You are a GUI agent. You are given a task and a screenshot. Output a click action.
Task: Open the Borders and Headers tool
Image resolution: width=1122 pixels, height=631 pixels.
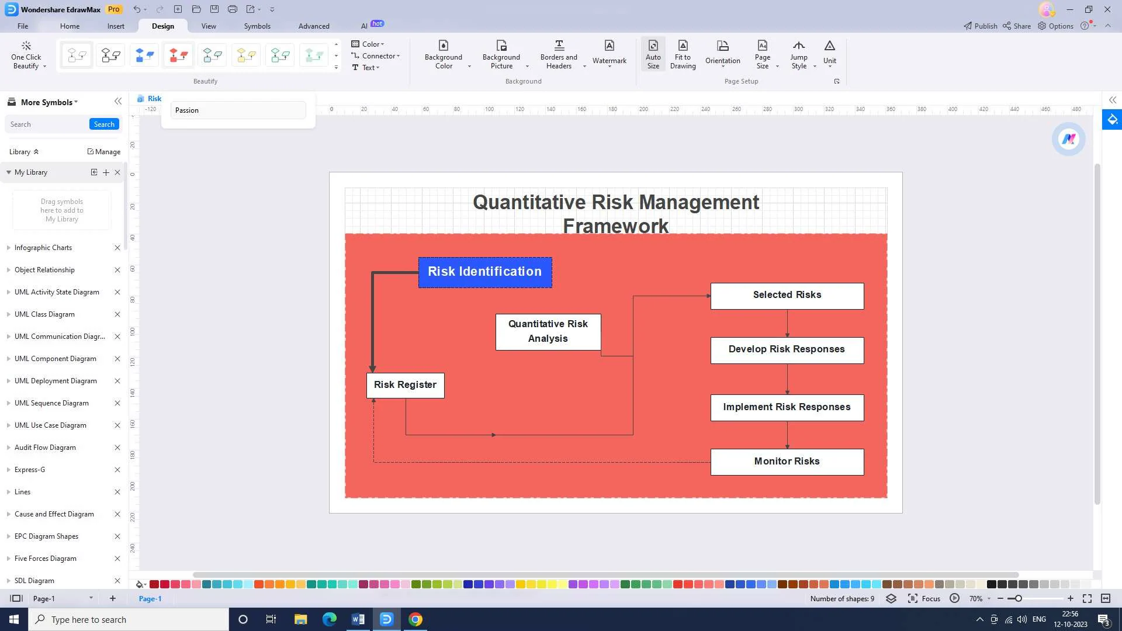pos(559,54)
